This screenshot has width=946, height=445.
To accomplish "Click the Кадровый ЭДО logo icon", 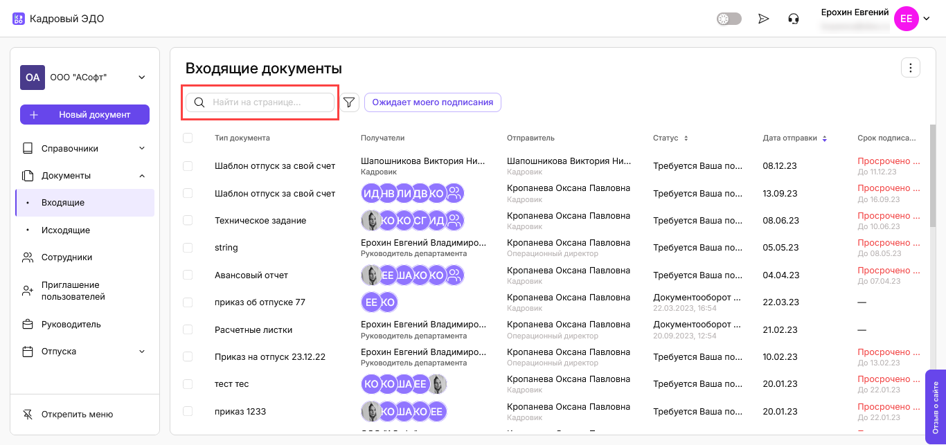I will [x=19, y=19].
